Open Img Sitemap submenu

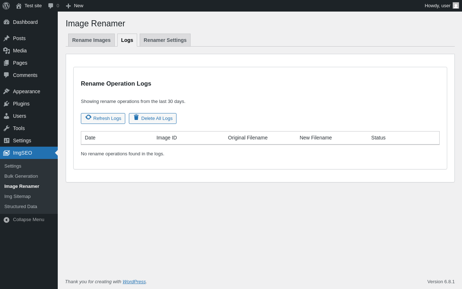(x=17, y=197)
